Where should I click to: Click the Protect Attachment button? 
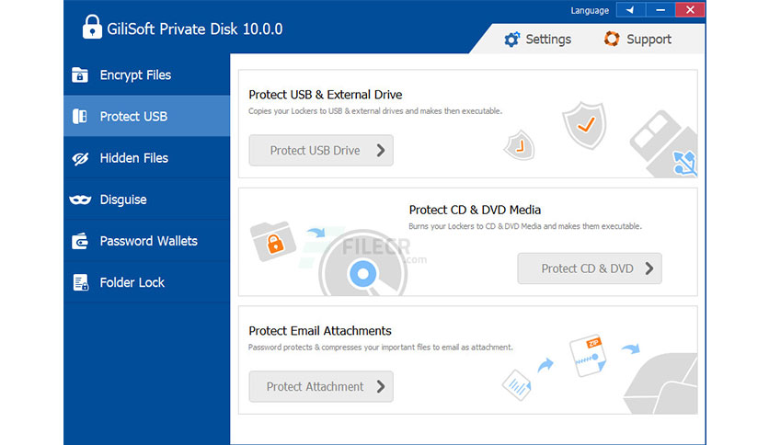click(x=321, y=387)
